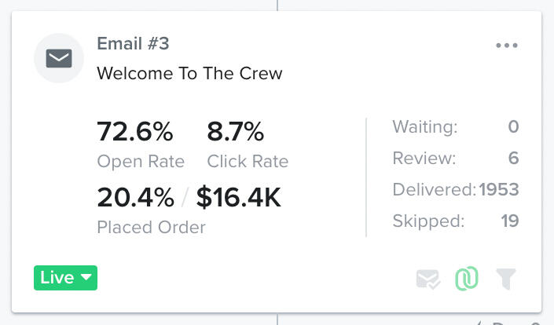This screenshot has height=325, width=554.
Task: Select the "Welcome To The Crew" title
Action: pyautogui.click(x=189, y=74)
